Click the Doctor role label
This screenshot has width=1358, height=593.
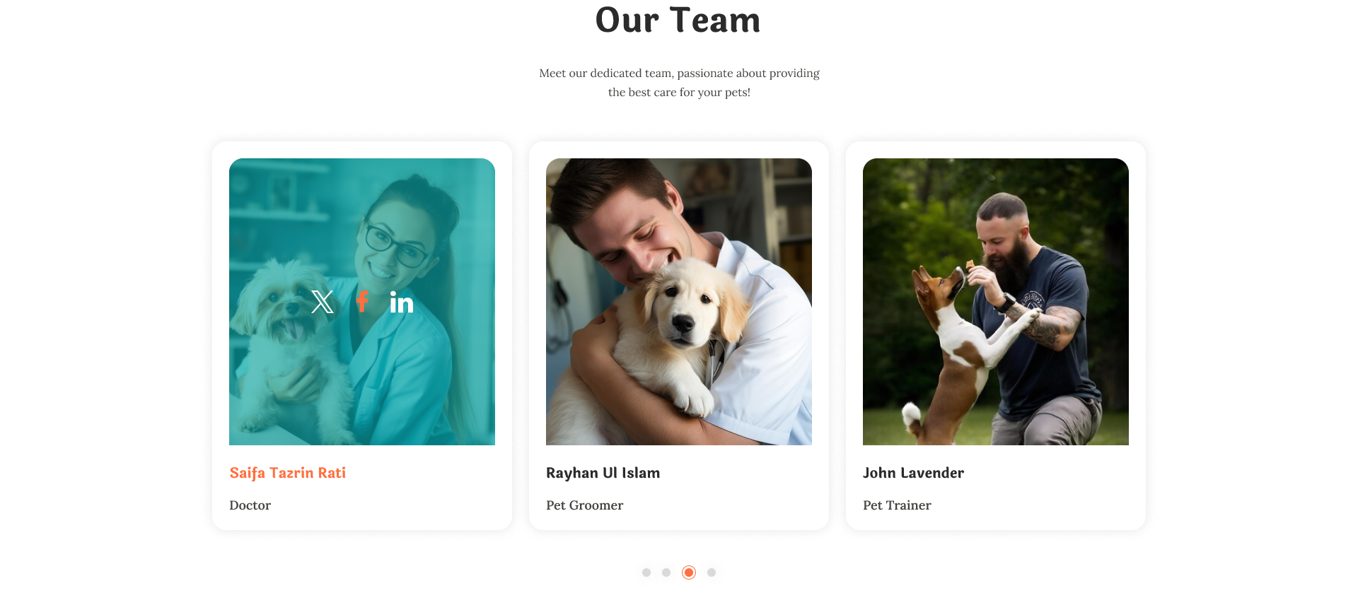pyautogui.click(x=250, y=505)
